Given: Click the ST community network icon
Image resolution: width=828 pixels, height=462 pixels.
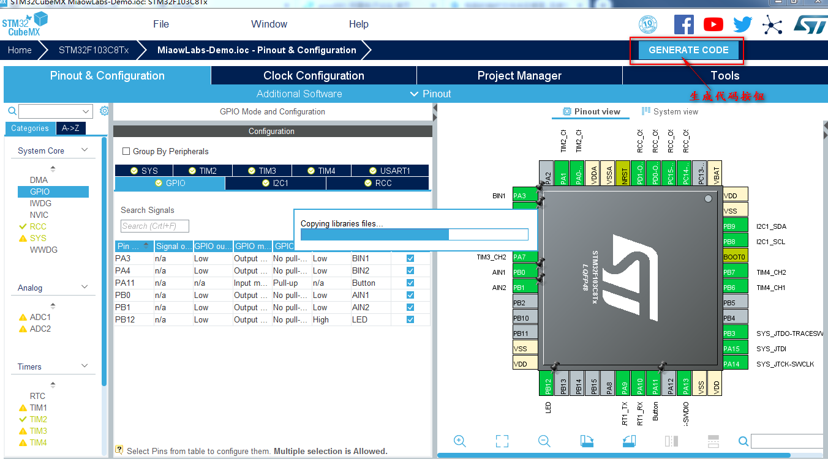Looking at the screenshot, I should tap(772, 24).
